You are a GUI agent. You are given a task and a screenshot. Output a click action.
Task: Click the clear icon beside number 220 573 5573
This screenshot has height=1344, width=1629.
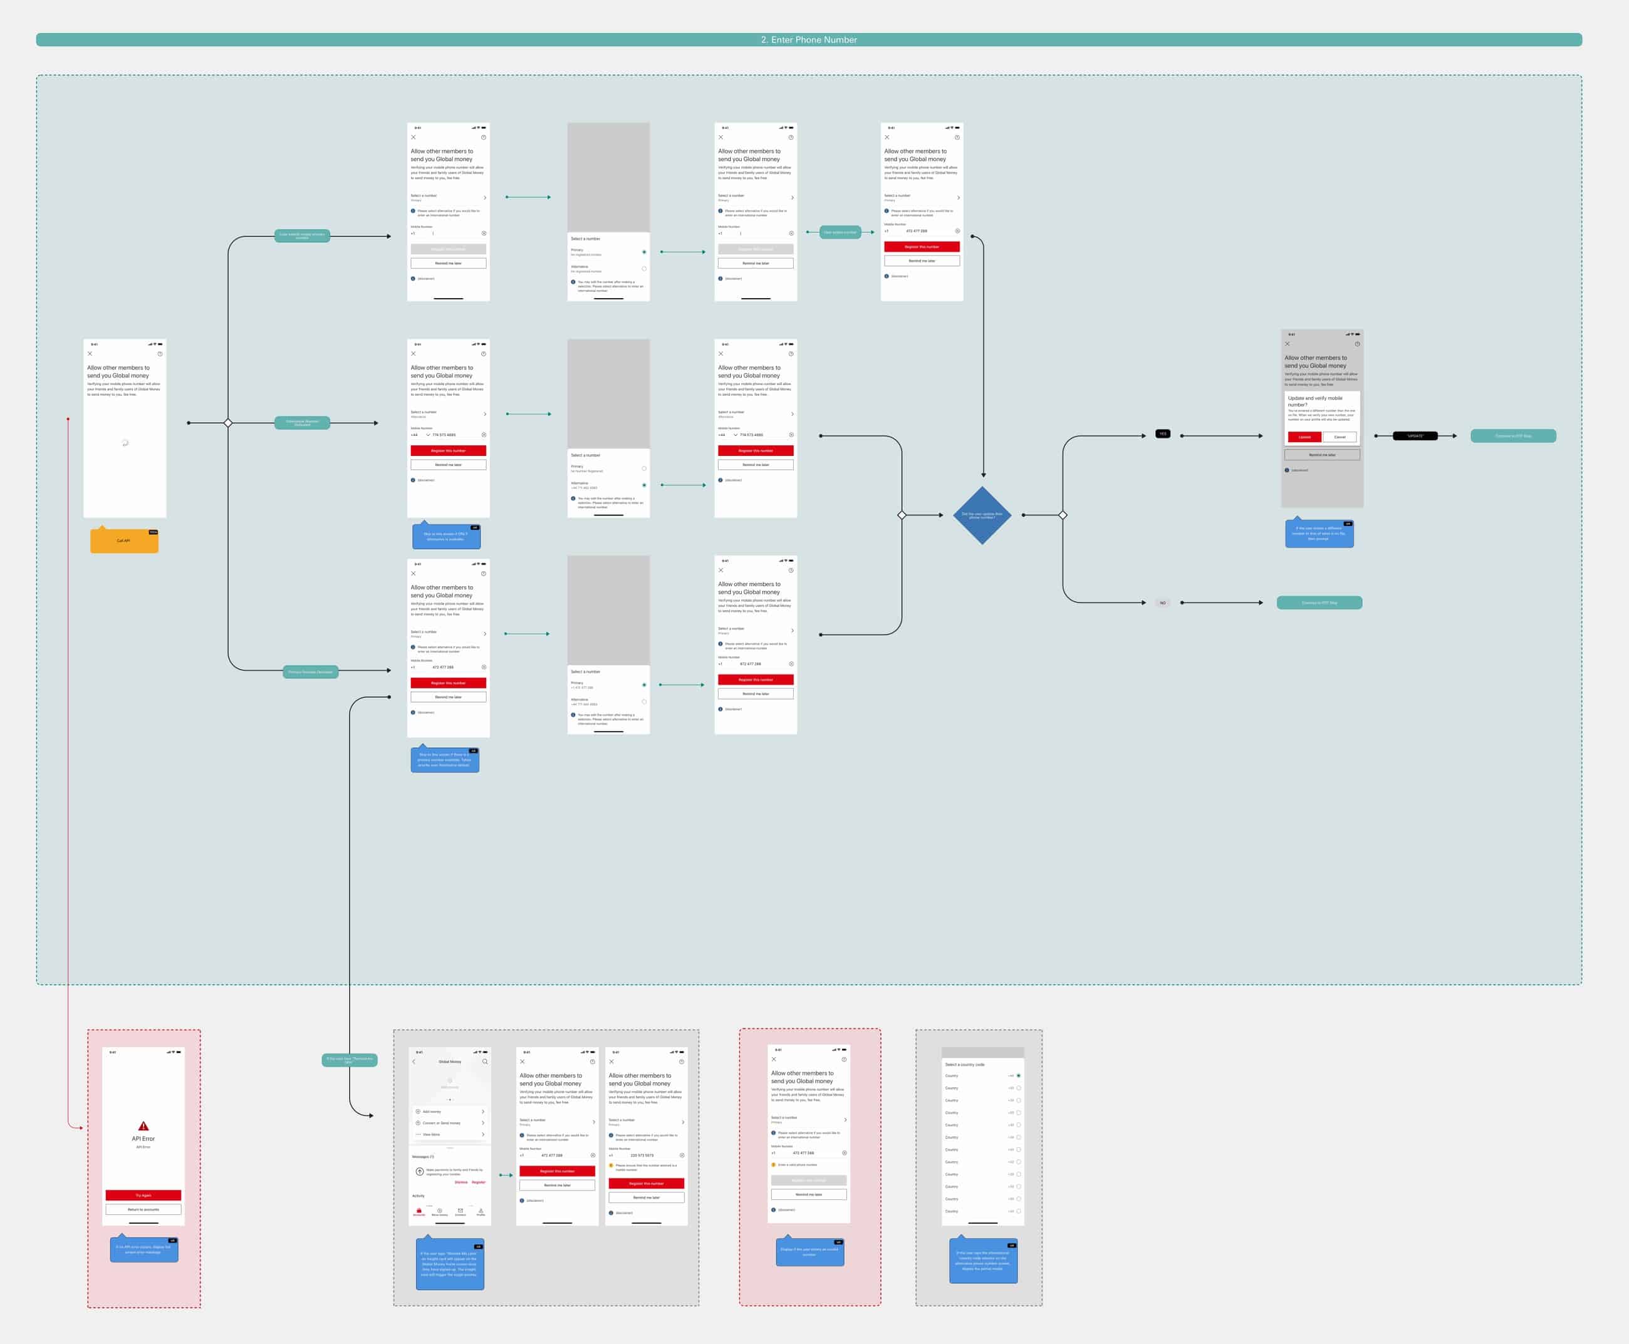(682, 1155)
